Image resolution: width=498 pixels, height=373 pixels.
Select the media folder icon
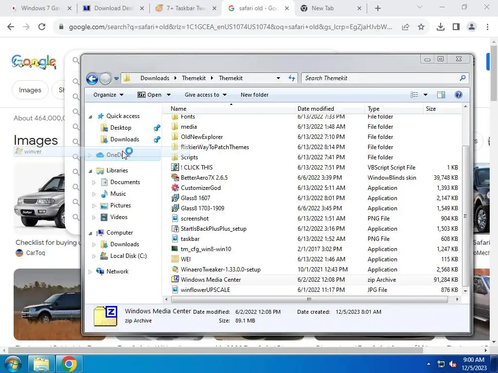pos(175,127)
